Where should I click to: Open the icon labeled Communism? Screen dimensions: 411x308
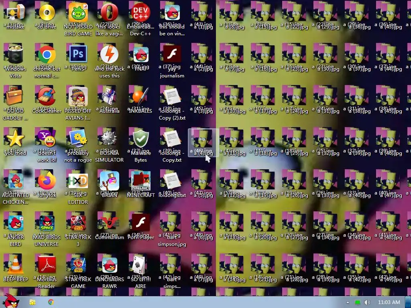click(x=109, y=223)
